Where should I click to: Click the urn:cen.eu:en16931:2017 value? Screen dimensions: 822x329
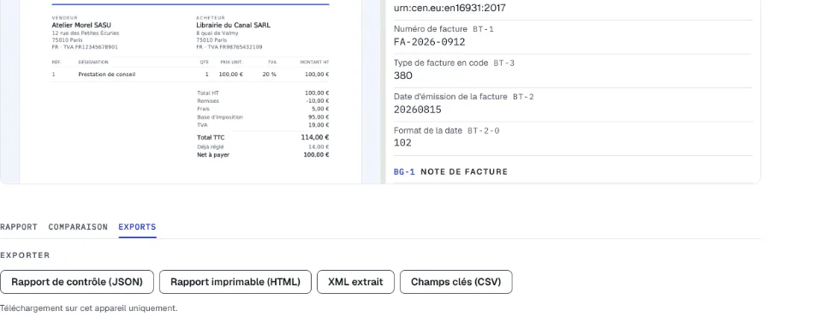[x=450, y=9]
